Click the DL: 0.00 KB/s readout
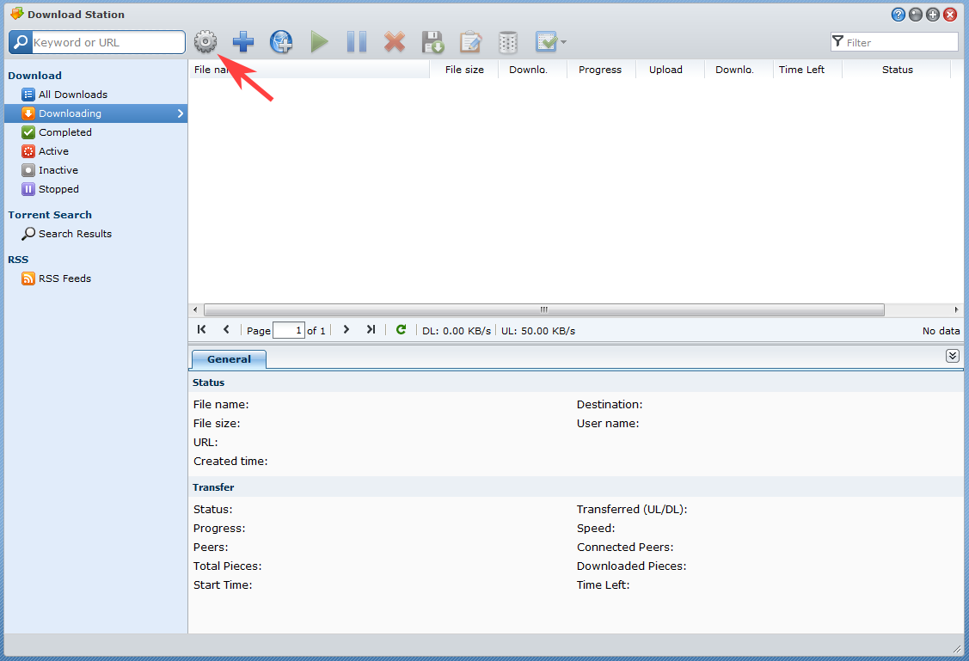Viewport: 969px width, 661px height. click(x=456, y=330)
